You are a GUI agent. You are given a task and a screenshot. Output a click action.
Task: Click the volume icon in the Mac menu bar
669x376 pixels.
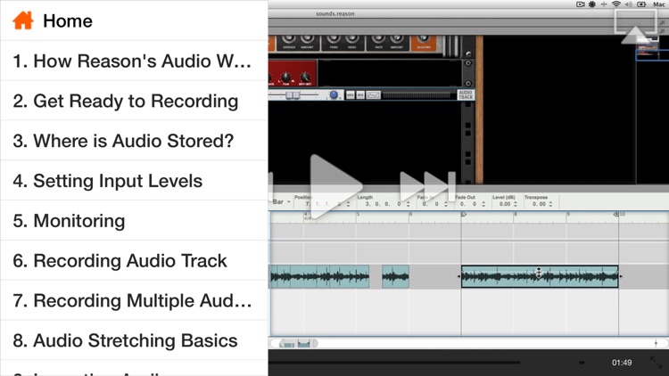(629, 4)
